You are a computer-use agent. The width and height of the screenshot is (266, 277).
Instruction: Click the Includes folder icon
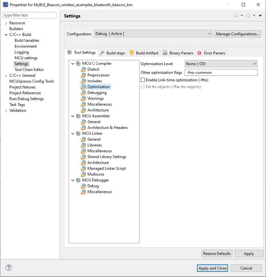pos(83,81)
